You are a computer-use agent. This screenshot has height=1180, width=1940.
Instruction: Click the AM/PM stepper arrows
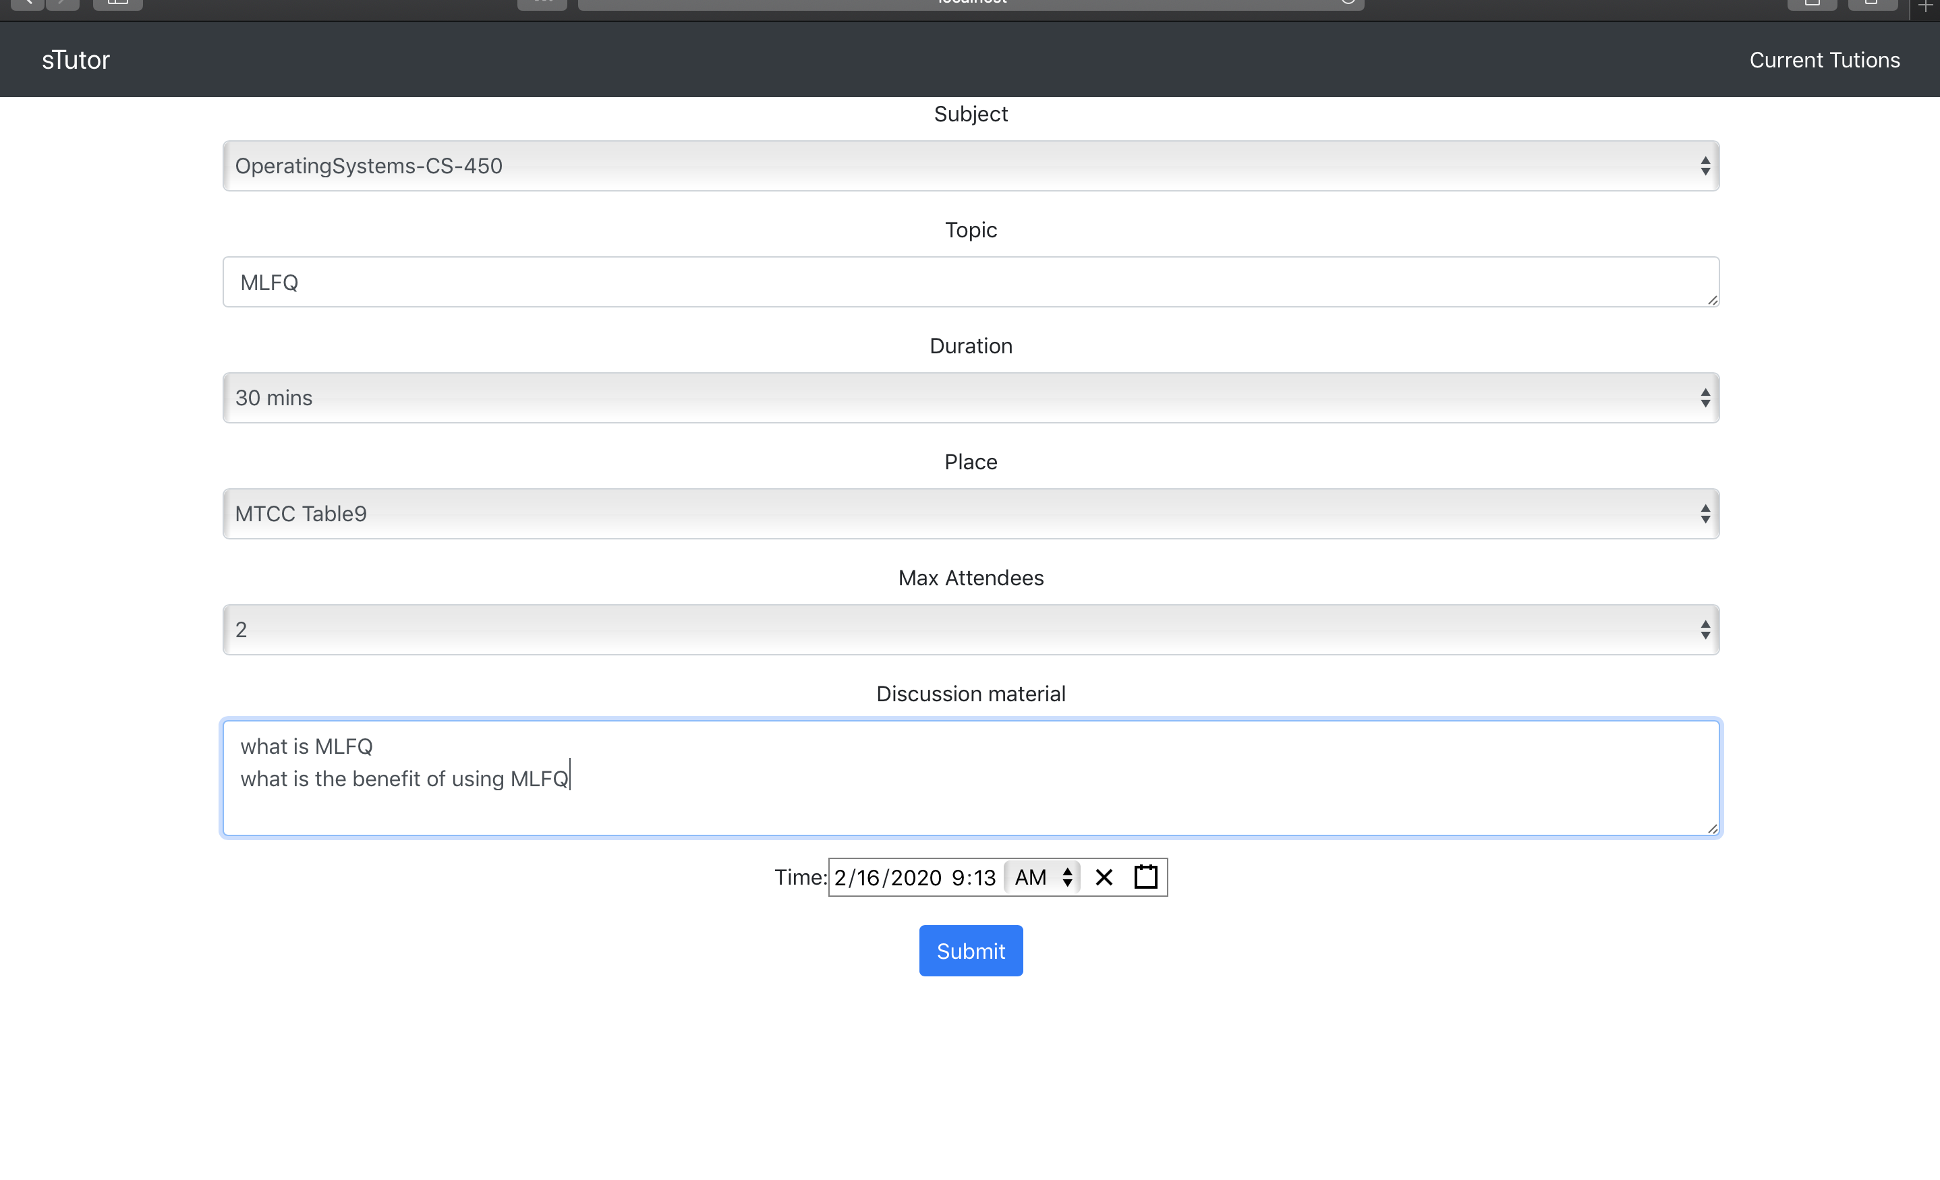(1068, 877)
